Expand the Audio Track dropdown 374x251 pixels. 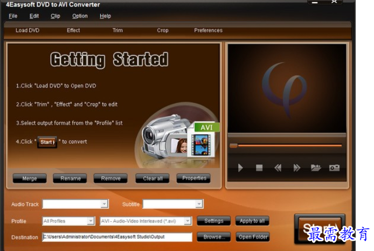point(104,204)
